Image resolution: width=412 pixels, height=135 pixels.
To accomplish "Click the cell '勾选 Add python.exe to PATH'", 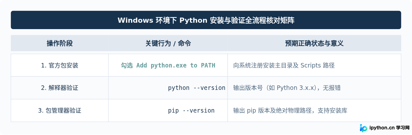I will point(168,65).
